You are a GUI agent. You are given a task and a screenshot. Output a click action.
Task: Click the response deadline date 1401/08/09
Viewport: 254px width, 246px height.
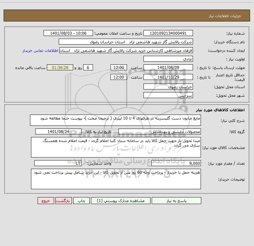tap(168, 67)
